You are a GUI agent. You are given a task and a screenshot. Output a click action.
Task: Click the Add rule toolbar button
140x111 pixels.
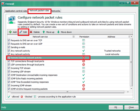click(13, 32)
